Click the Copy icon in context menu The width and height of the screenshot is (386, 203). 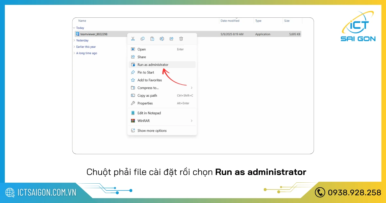pyautogui.click(x=142, y=39)
